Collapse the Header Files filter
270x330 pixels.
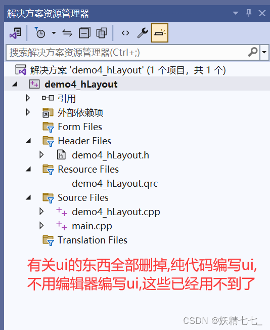click(29, 141)
